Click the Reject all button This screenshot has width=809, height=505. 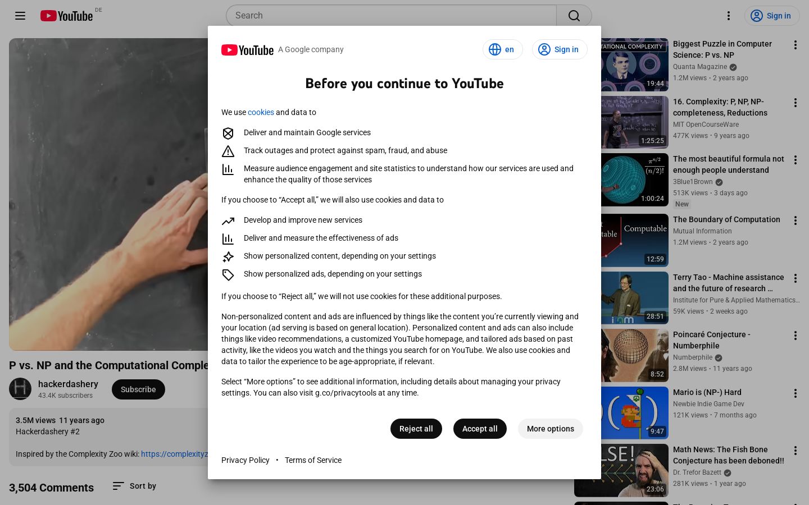point(416,429)
